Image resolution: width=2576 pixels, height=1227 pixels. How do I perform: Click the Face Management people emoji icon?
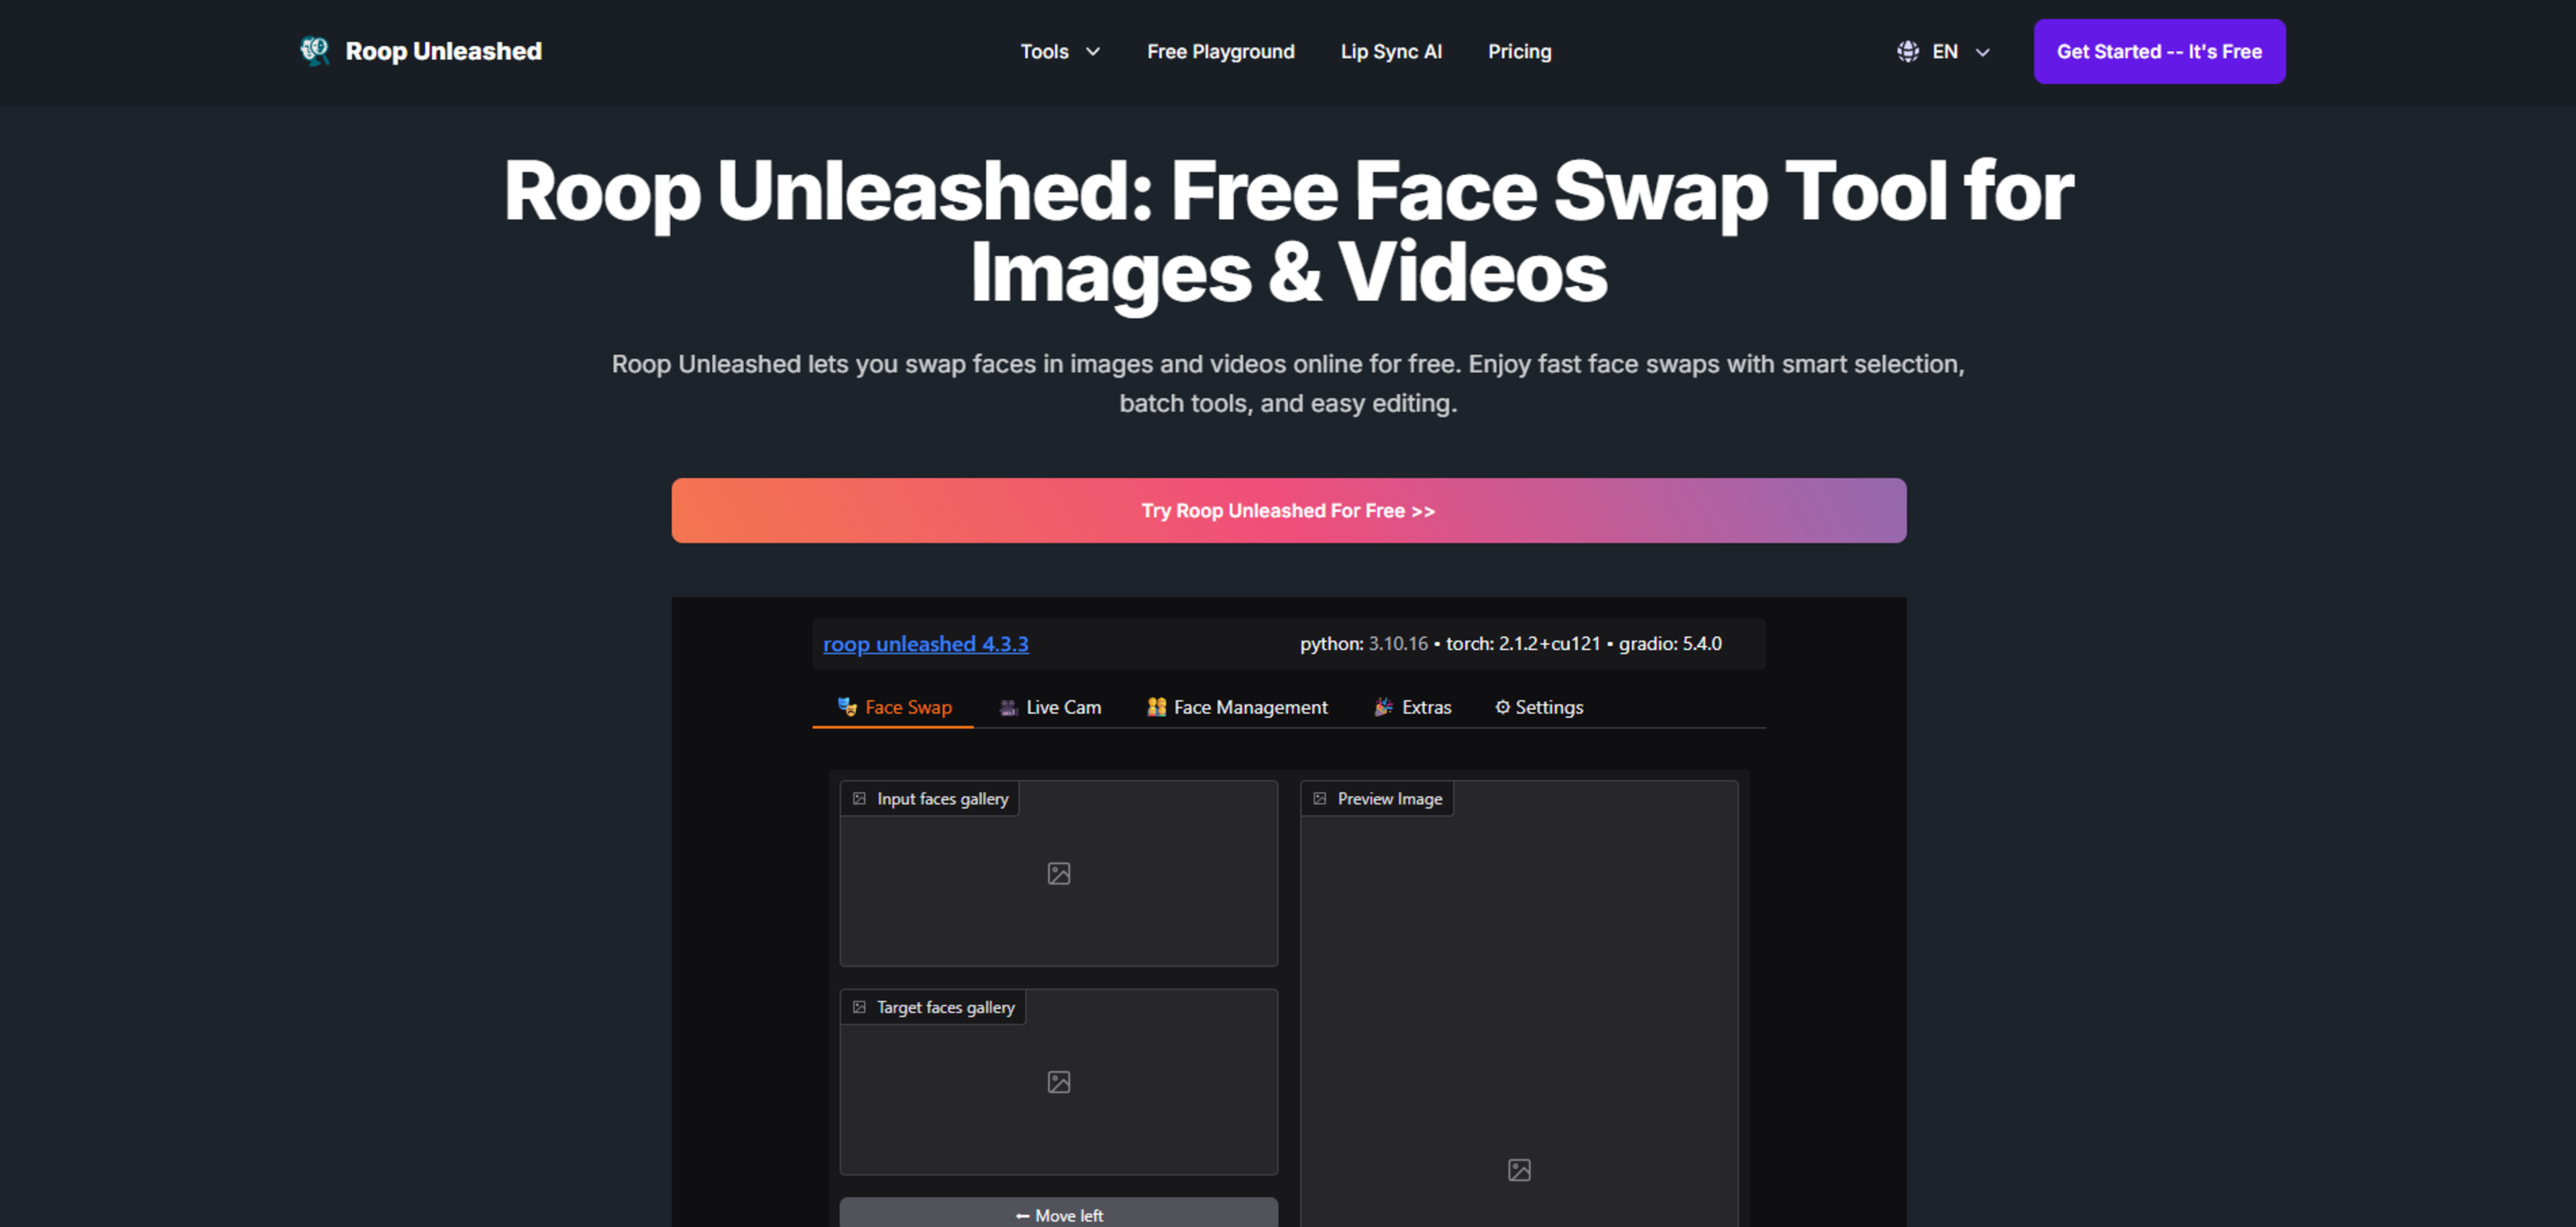pos(1157,707)
